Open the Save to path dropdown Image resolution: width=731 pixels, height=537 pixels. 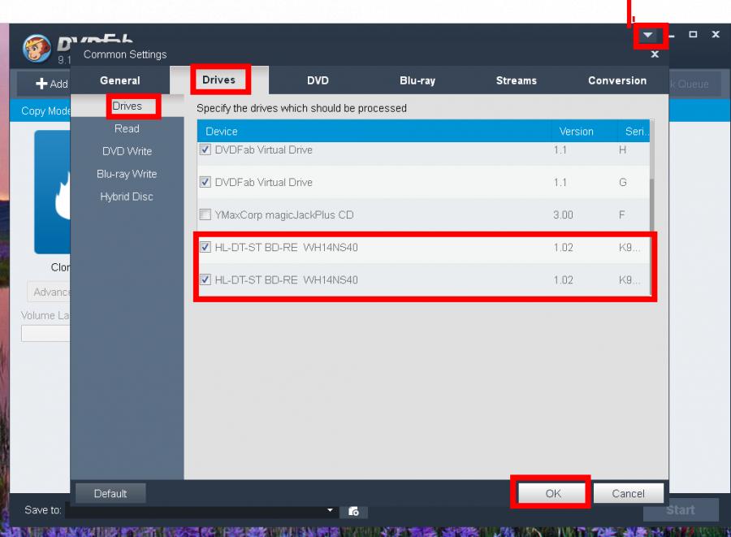pos(330,510)
